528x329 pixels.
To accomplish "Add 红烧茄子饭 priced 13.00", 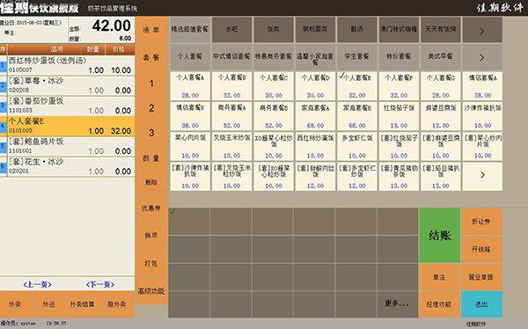I will click(399, 116).
